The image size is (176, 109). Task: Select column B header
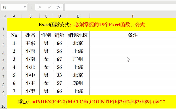point(30,16)
